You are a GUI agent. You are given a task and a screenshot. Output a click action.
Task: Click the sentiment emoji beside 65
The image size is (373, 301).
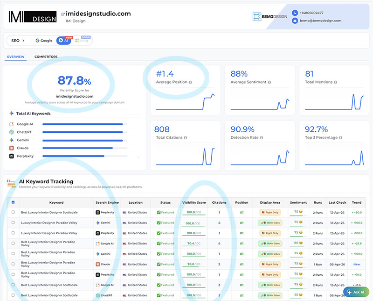tap(301, 294)
